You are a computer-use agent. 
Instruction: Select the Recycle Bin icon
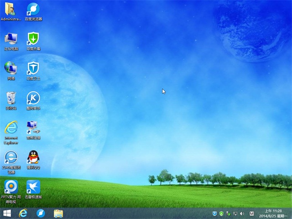coord(11,98)
